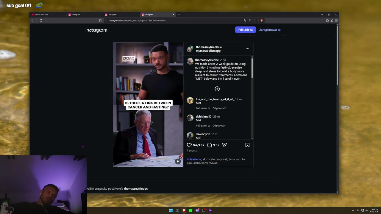Open a new browser tab

[179, 15]
